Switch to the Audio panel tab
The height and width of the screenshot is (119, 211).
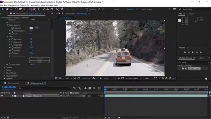pyautogui.click(x=191, y=14)
